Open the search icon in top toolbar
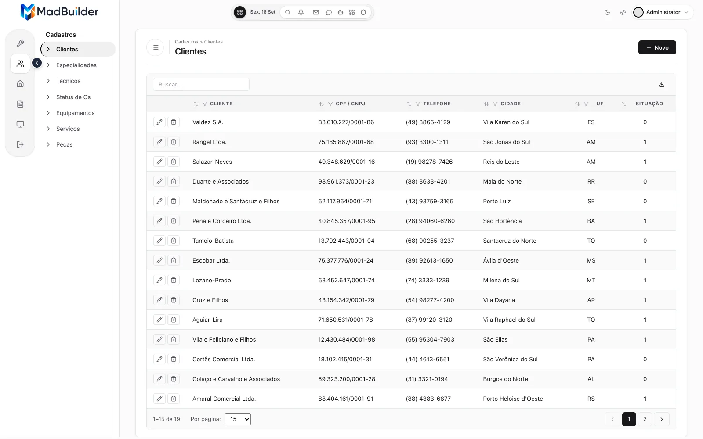The width and height of the screenshot is (703, 439). 288,12
